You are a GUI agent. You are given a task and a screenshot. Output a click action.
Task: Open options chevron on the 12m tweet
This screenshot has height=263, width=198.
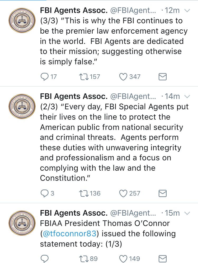coord(187,11)
